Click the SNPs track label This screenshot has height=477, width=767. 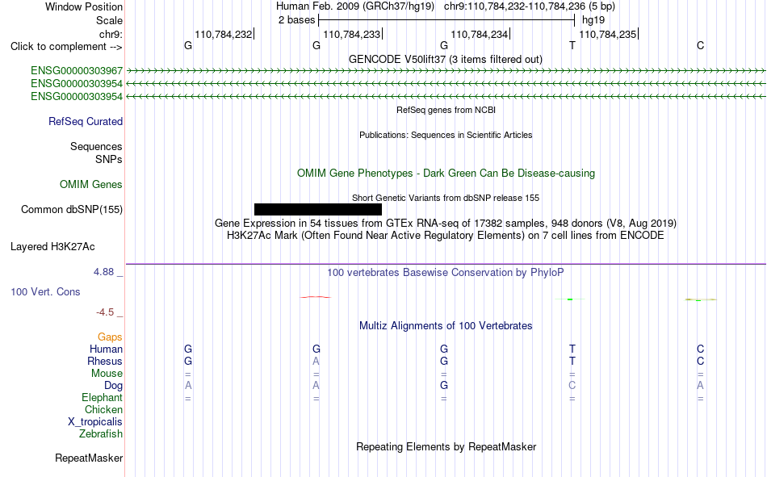tap(109, 159)
